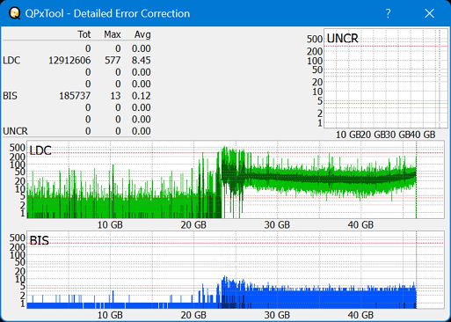The width and height of the screenshot is (451, 322).
Task: Click the LDC average value 8.45
Action: [x=141, y=61]
